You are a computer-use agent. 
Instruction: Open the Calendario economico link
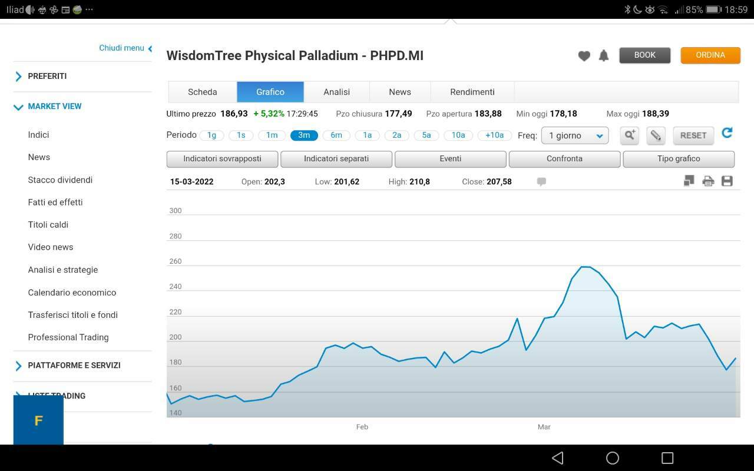pos(72,293)
